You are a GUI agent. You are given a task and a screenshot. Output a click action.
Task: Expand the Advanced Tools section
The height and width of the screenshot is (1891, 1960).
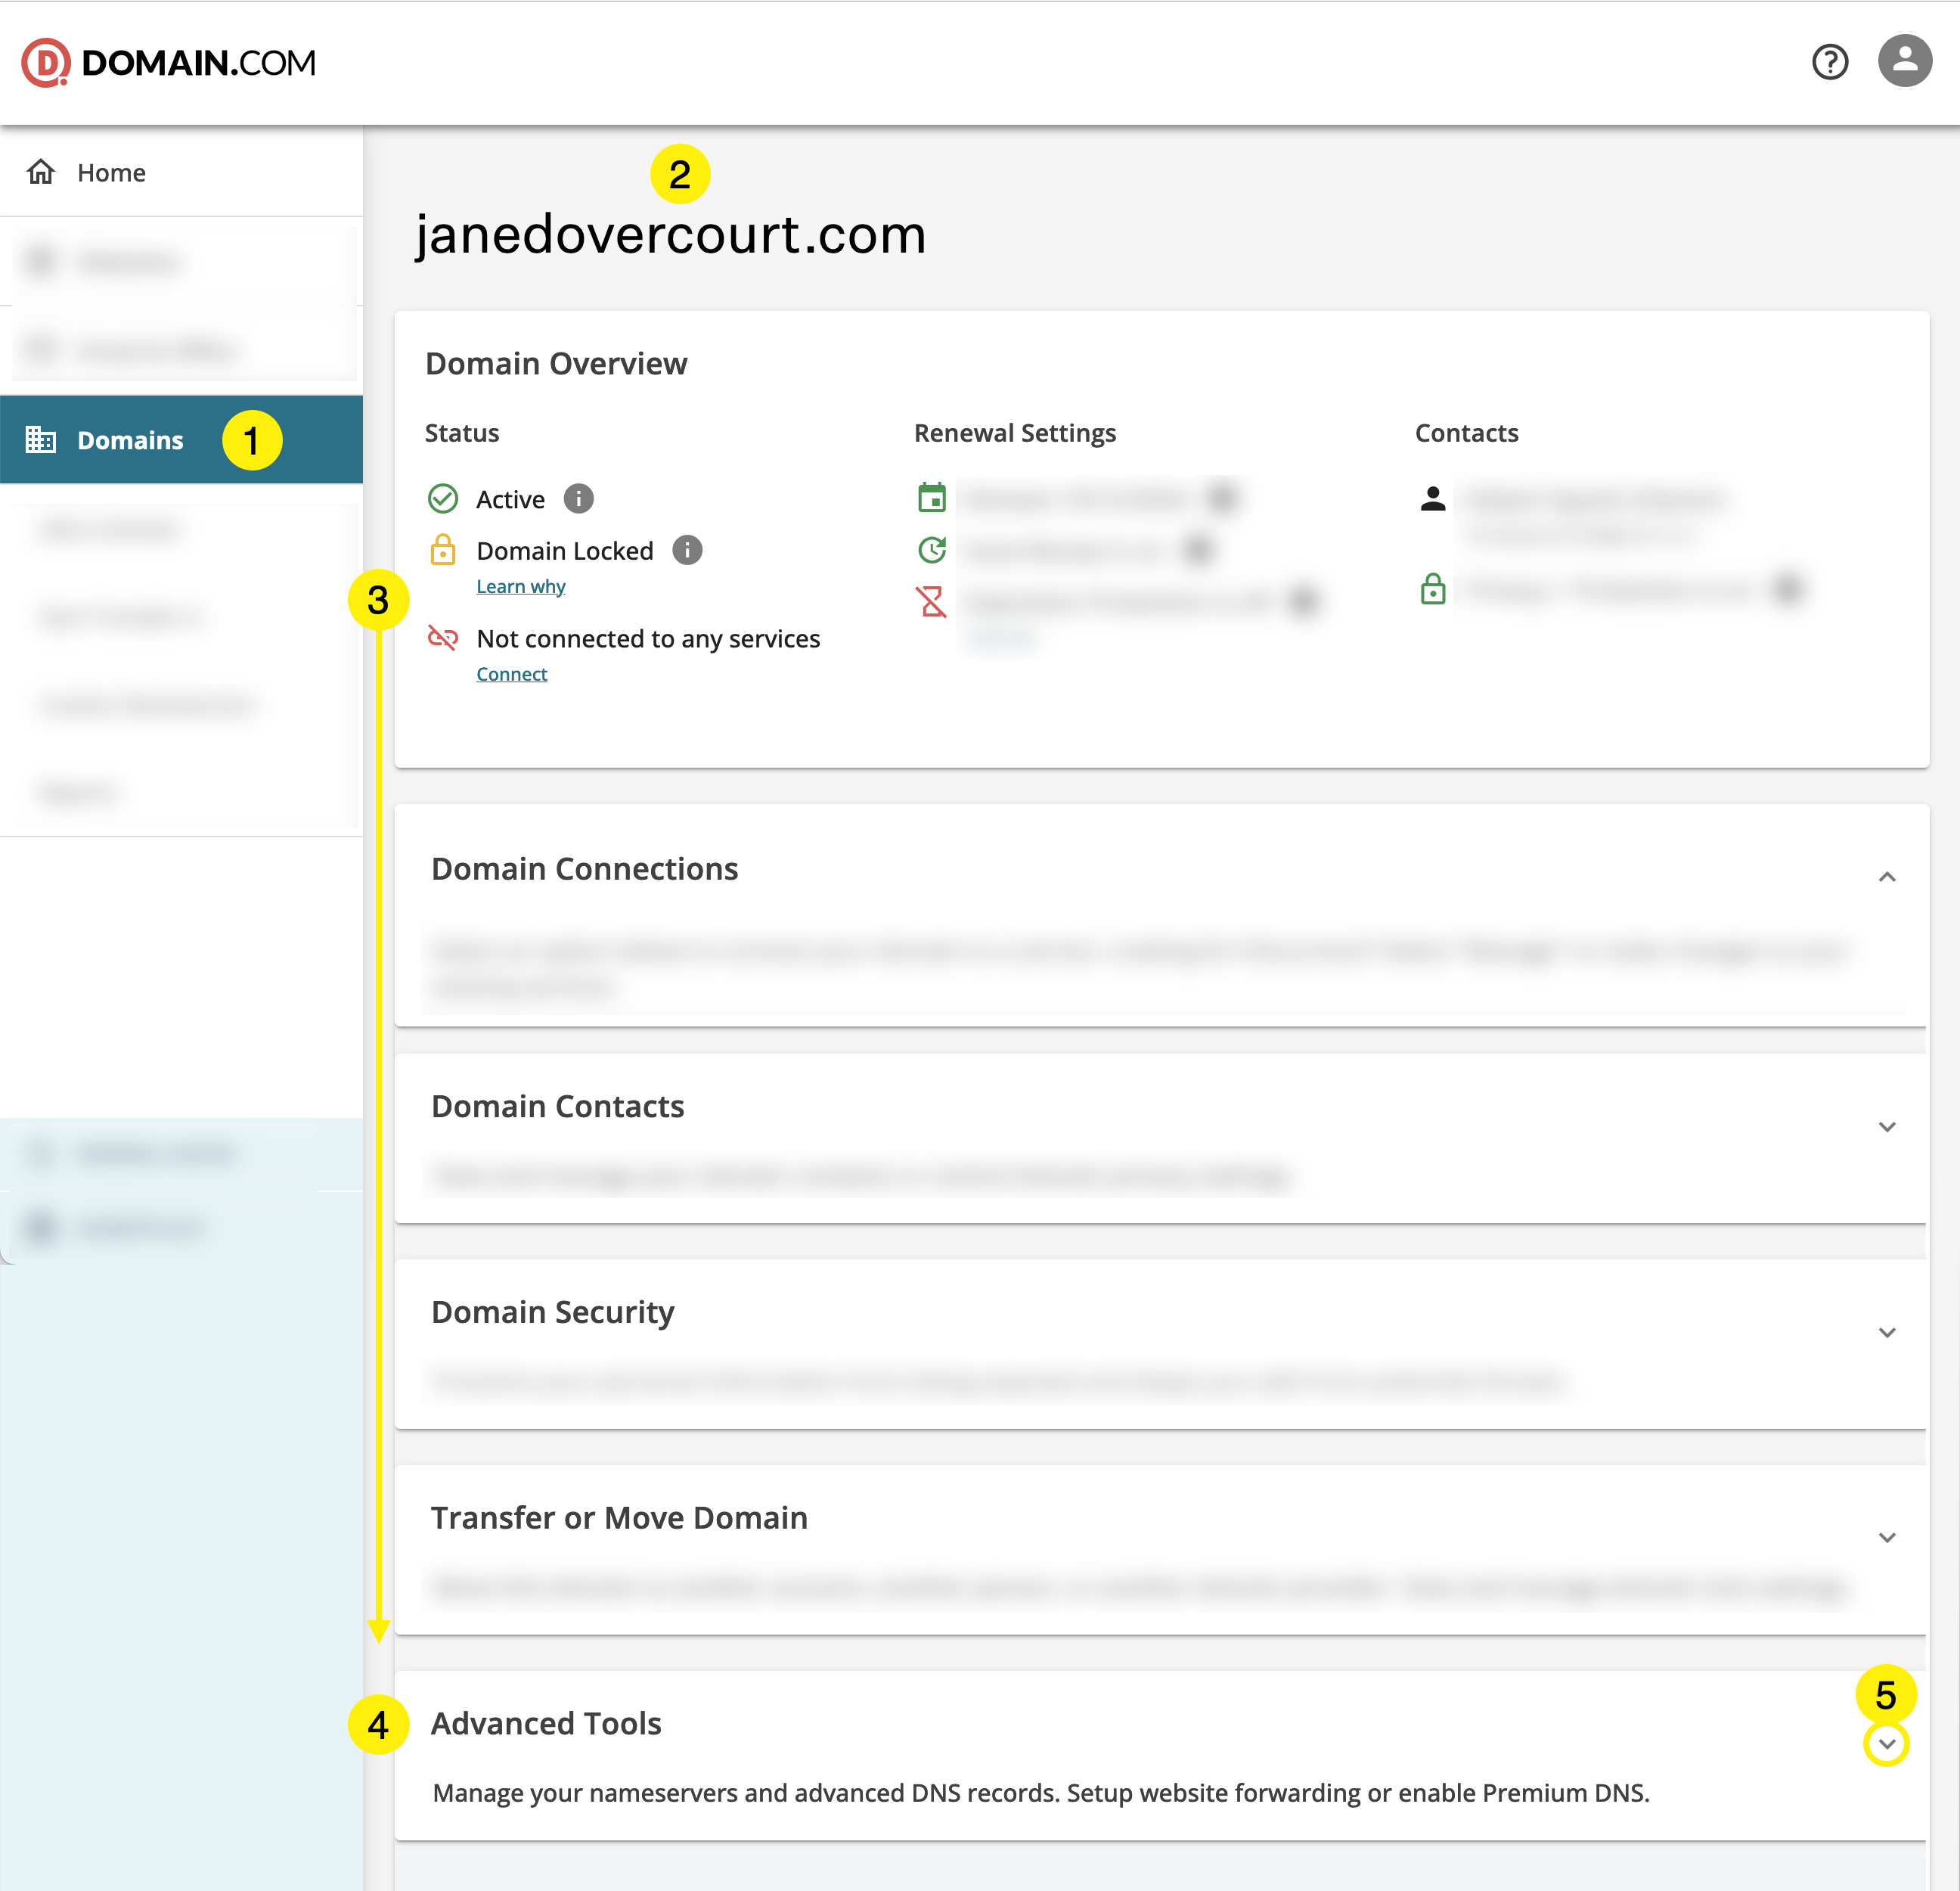coord(1888,1744)
